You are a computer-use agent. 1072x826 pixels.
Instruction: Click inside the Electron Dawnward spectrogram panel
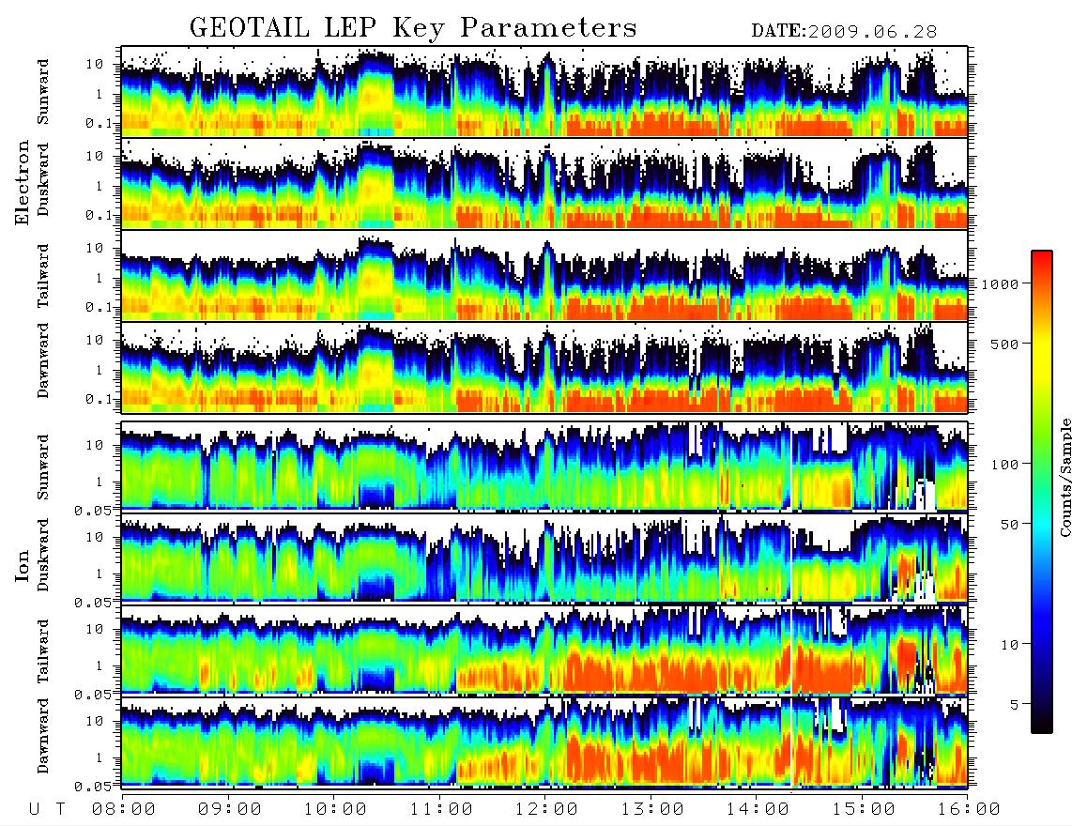(544, 367)
